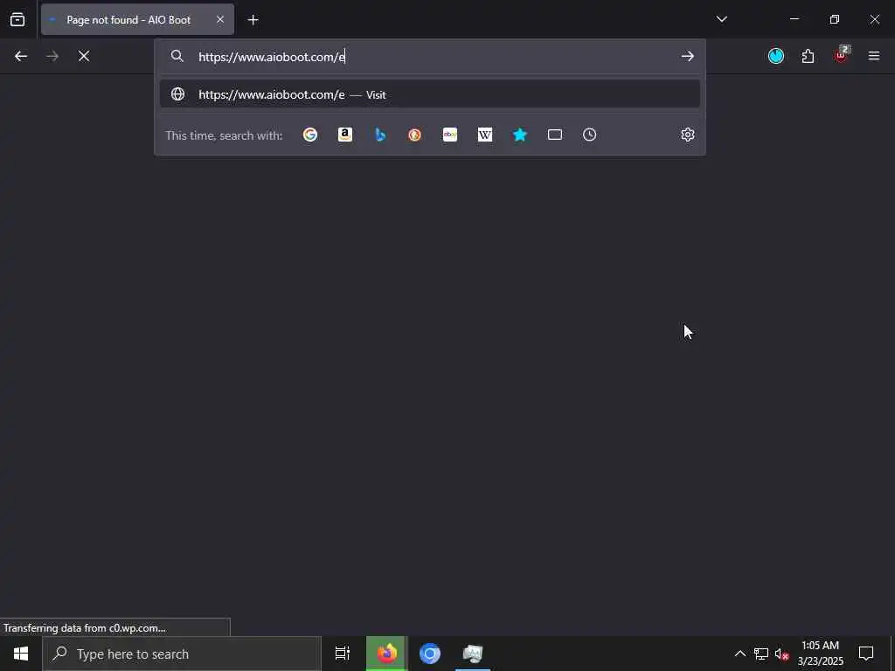895x671 pixels.
Task: Restore down the Firefox window
Action: pyautogui.click(x=834, y=19)
